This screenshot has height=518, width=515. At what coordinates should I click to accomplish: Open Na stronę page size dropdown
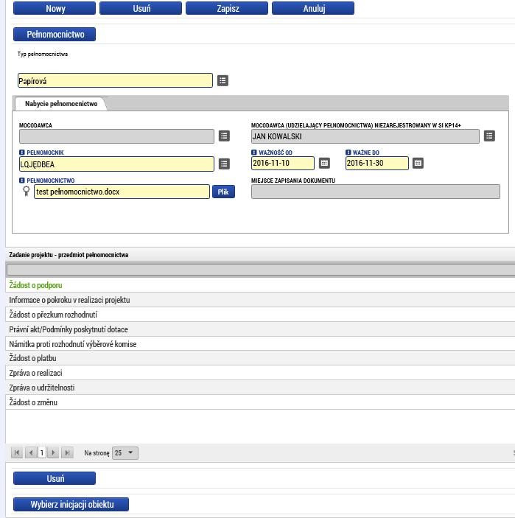tap(125, 452)
